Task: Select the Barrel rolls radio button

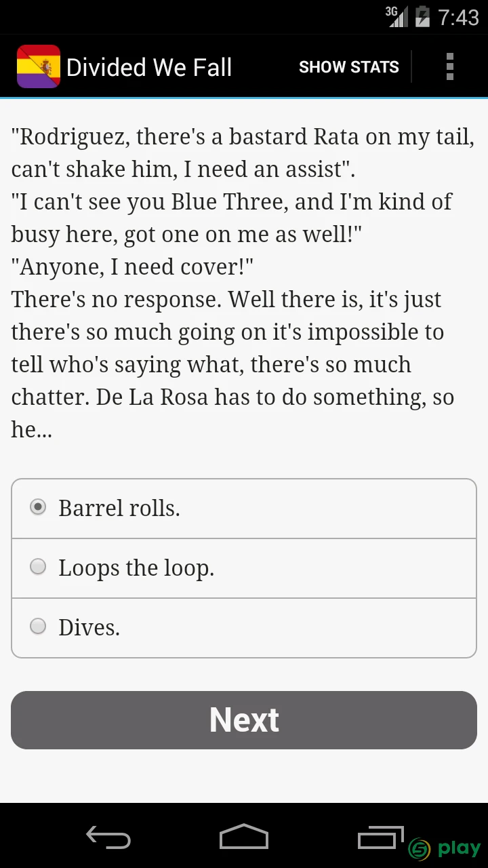Action: click(x=38, y=507)
